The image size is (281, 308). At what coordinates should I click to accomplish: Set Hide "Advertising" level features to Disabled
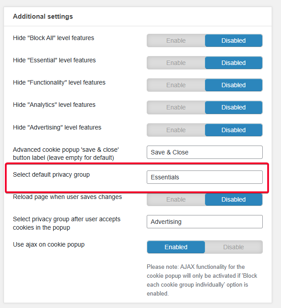click(233, 130)
